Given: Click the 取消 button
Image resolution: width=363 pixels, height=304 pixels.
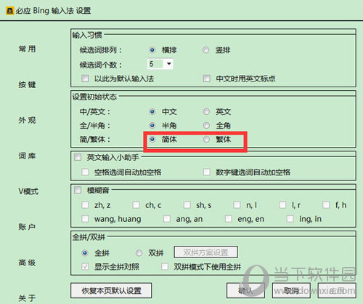Looking at the screenshot, I should click(291, 290).
